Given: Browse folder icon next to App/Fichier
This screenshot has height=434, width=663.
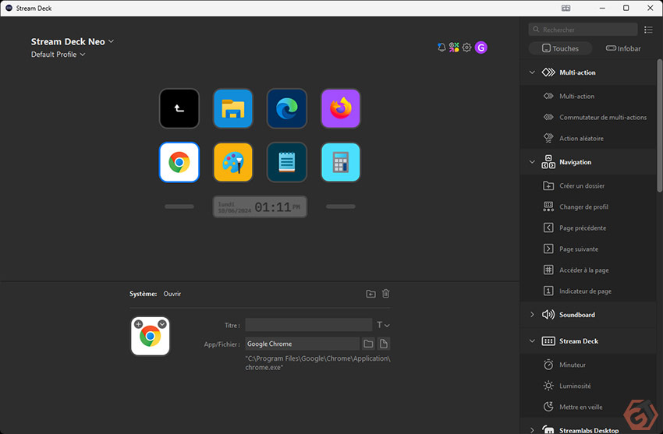Looking at the screenshot, I should [x=368, y=344].
